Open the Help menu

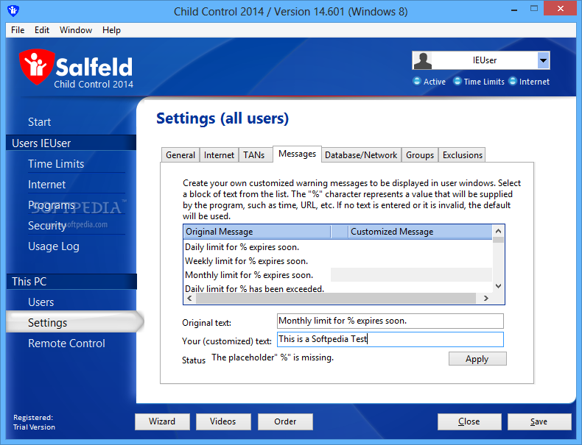(x=112, y=30)
